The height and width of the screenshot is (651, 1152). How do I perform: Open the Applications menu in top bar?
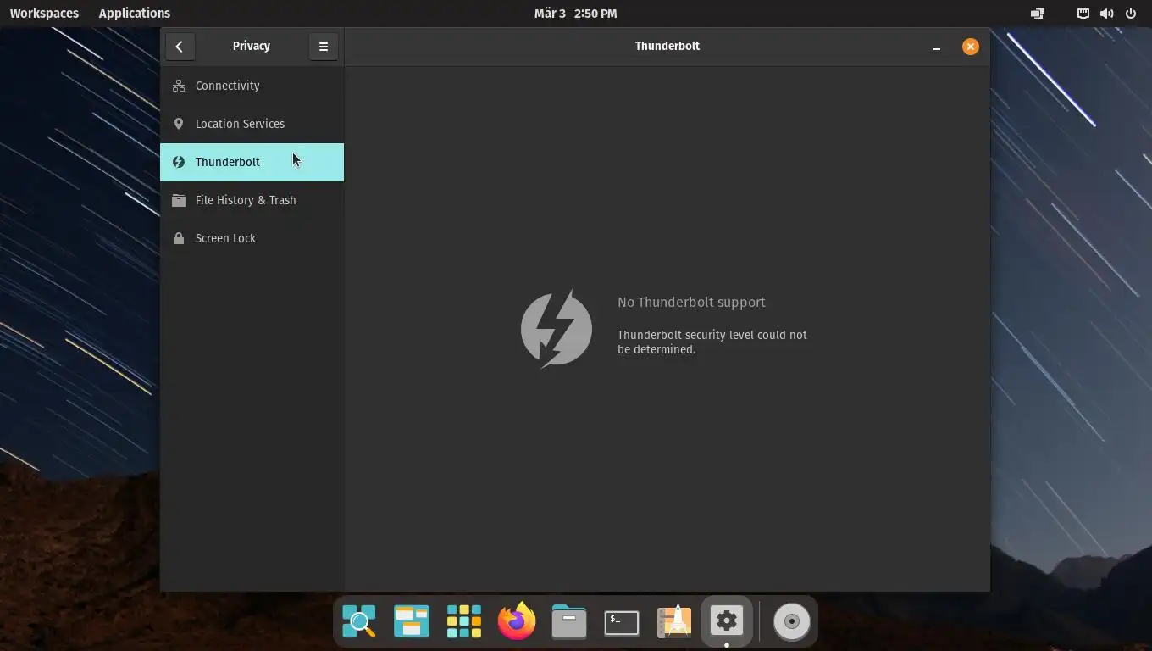tap(134, 13)
